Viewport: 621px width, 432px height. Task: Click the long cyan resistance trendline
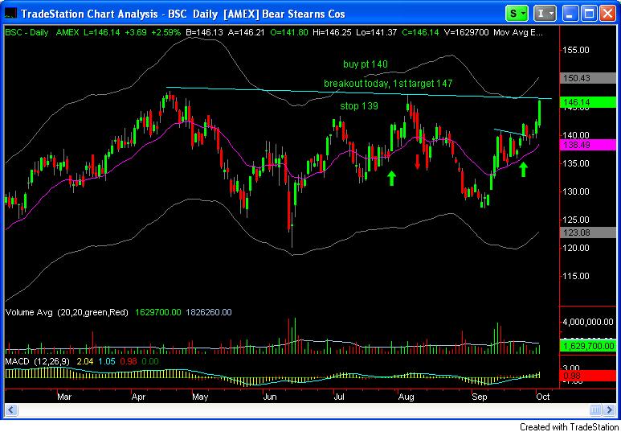(x=358, y=93)
